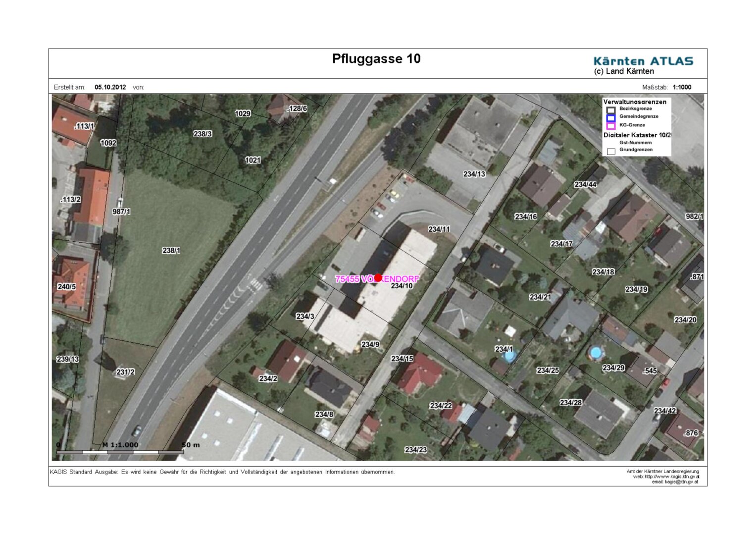Click the red location marker dot
Image resolution: width=756 pixels, height=535 pixels.
378,278
